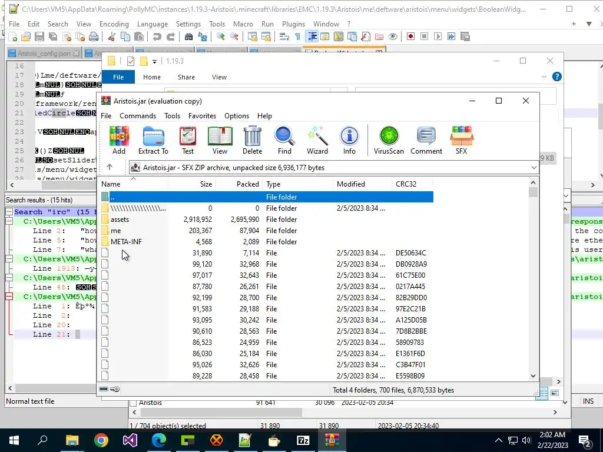Click Notepad++ Undo toolbar icon
The width and height of the screenshot is (603, 452).
click(157, 36)
